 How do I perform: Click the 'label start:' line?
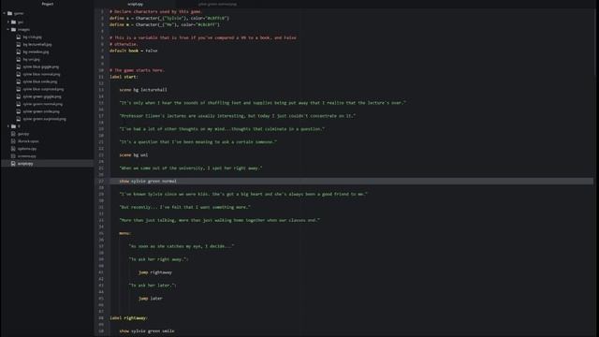coord(124,77)
